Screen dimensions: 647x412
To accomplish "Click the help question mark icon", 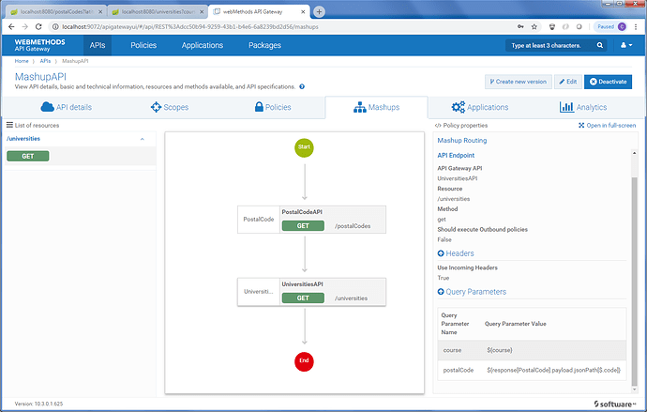I will [302, 86].
